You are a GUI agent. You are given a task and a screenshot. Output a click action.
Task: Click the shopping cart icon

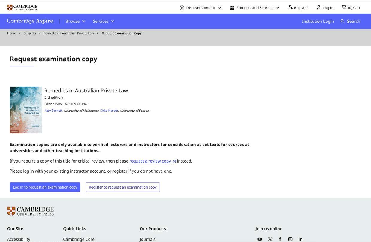pos(344,7)
